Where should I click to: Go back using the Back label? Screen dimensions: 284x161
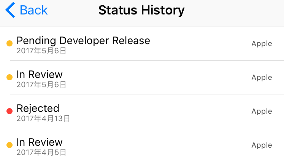coord(34,10)
